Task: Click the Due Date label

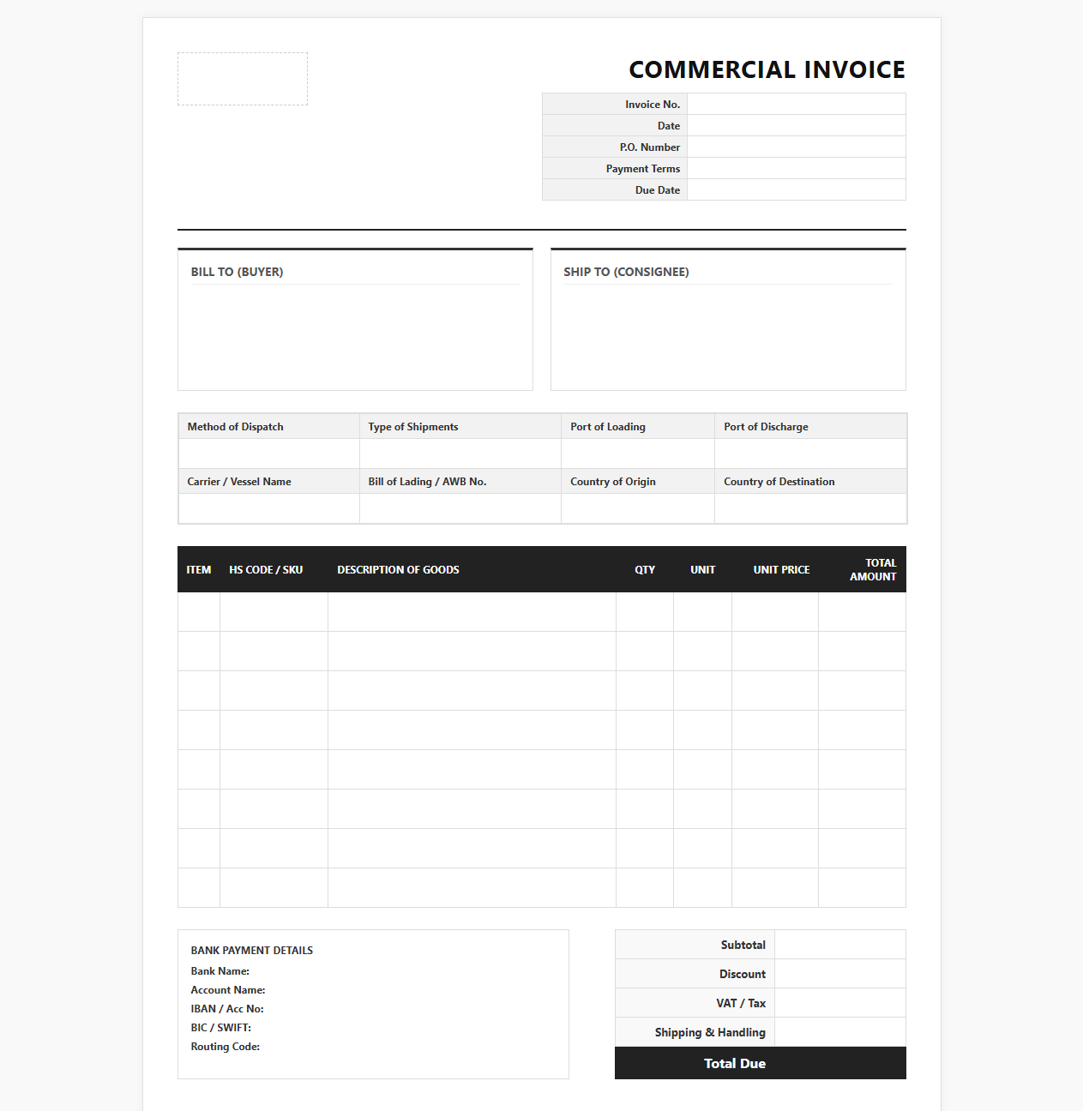Action: point(658,189)
